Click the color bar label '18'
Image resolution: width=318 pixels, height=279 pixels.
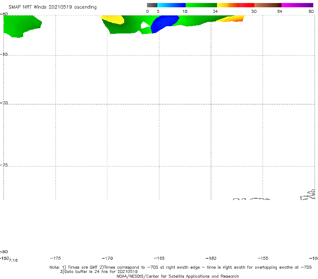[185, 11]
